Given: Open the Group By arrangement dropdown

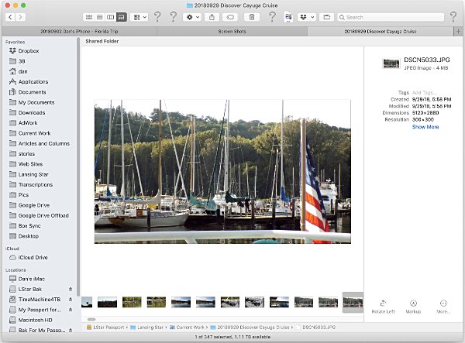Looking at the screenshot, I should [x=139, y=16].
